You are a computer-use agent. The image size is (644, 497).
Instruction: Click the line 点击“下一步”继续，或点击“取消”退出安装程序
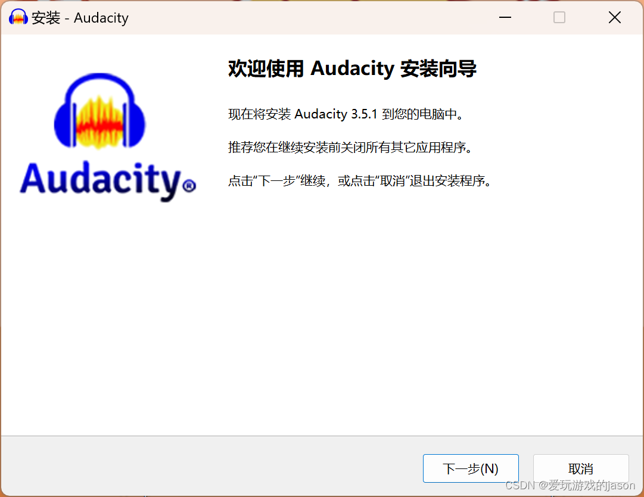coord(360,180)
